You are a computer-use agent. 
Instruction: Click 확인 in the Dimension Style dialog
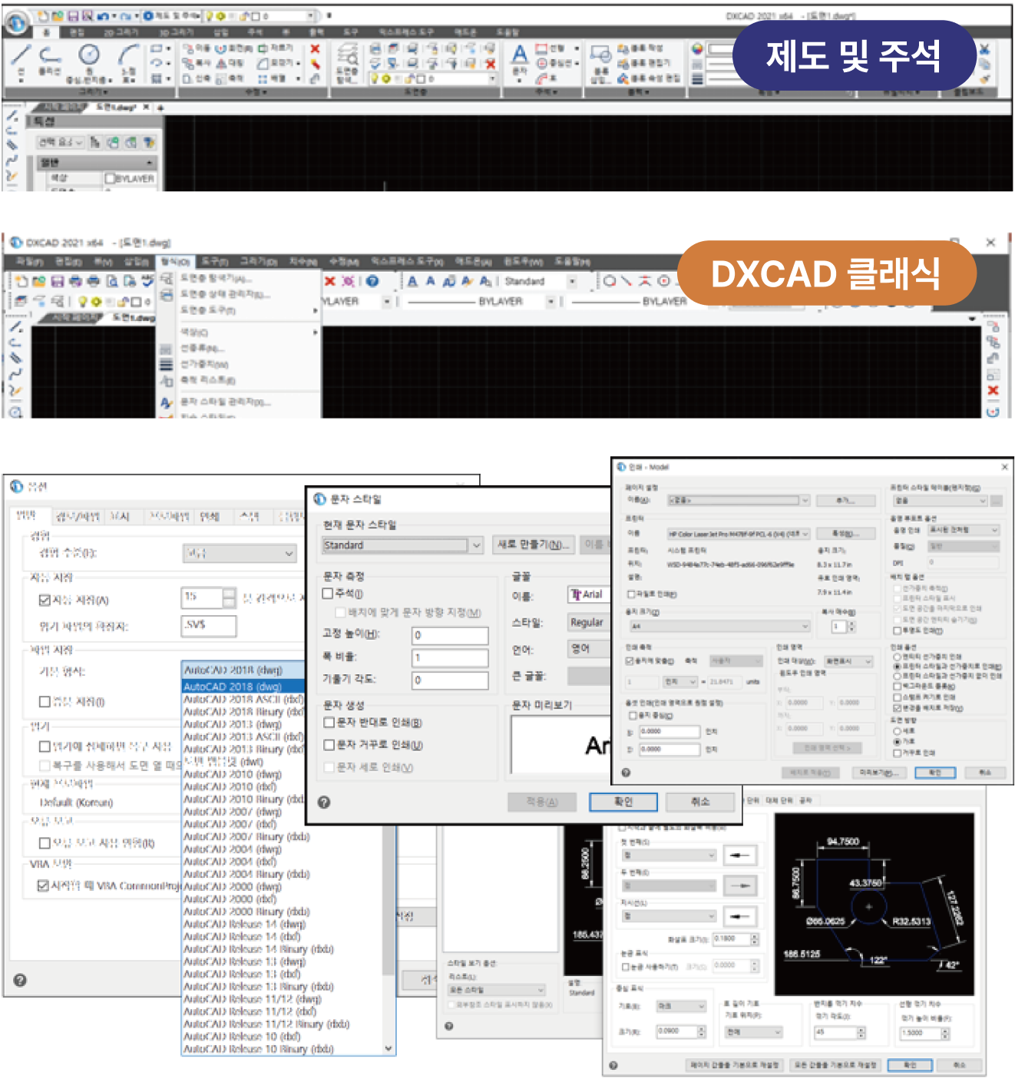(910, 1065)
